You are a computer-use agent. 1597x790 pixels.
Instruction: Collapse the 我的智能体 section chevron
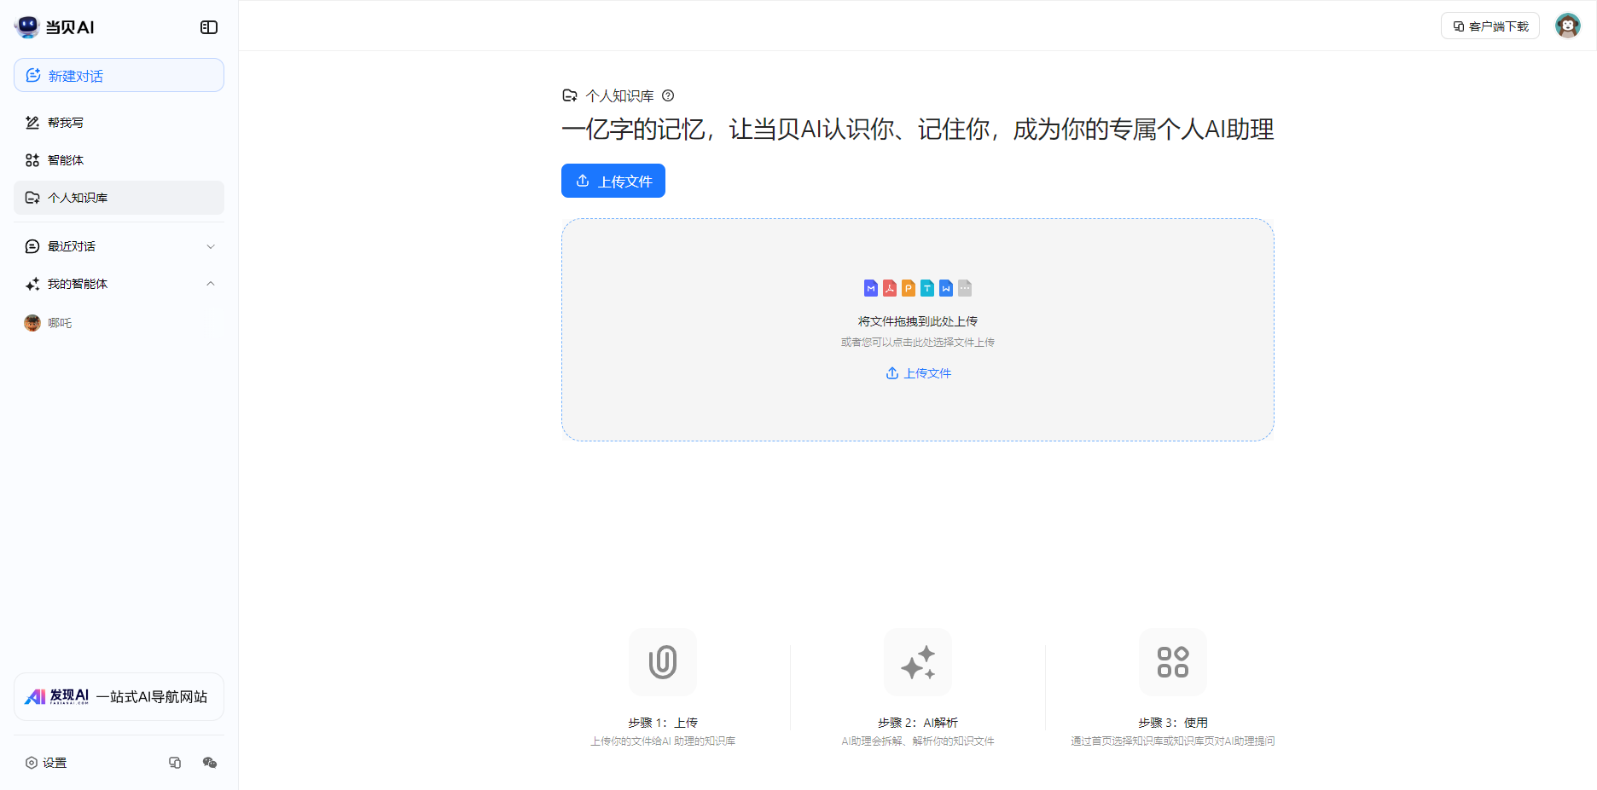(211, 284)
